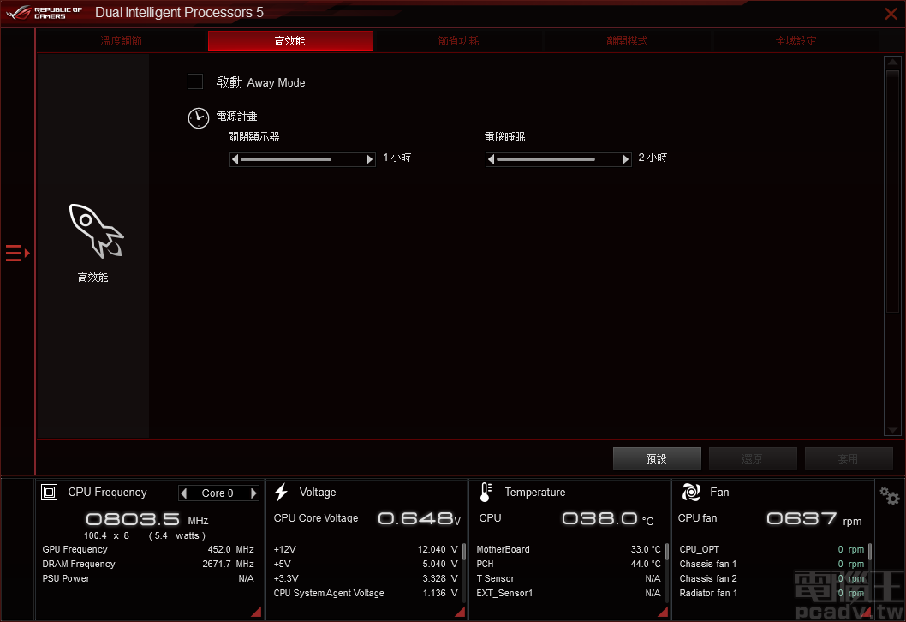
Task: Increase 關閉顯示器 time with right arrow
Action: [370, 159]
